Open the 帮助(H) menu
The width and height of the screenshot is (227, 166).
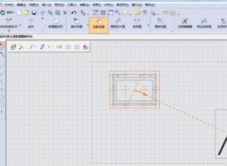pos(150,5)
